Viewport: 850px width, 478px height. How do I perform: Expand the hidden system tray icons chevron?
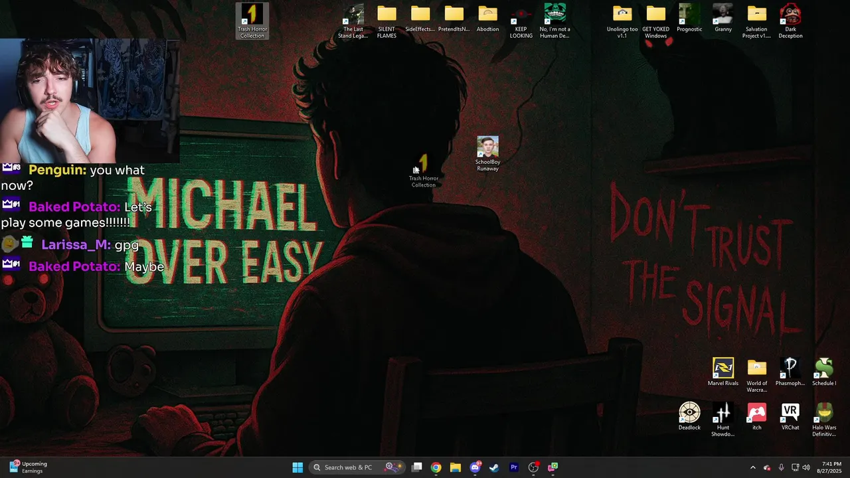pos(752,467)
